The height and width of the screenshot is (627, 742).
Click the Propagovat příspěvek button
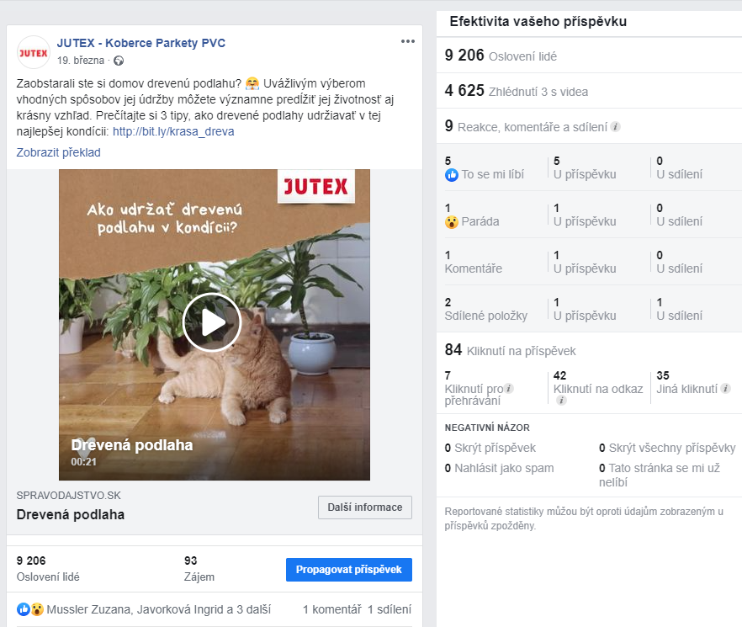point(349,569)
